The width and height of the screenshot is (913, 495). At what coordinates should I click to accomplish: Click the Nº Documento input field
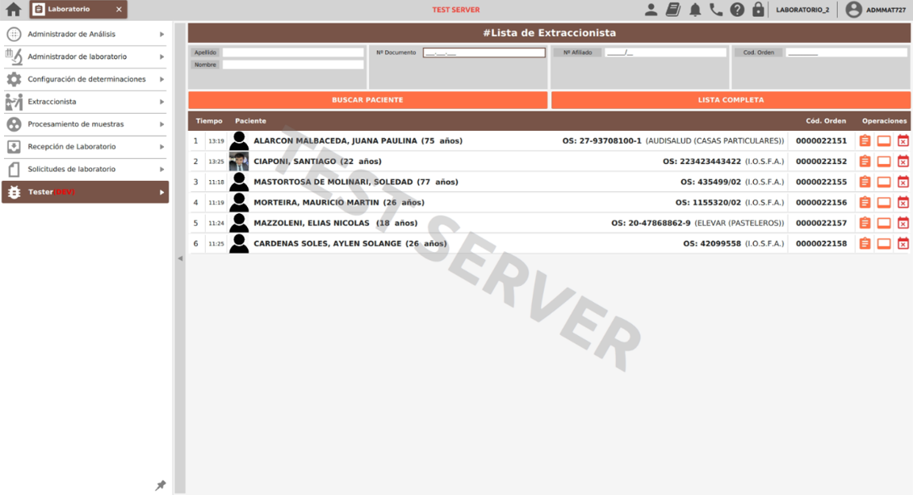[x=484, y=52]
